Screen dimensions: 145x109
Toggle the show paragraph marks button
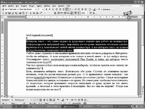(x=79, y=13)
